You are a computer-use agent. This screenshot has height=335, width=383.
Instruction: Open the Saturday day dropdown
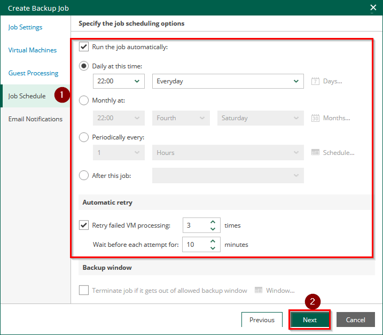(261, 118)
